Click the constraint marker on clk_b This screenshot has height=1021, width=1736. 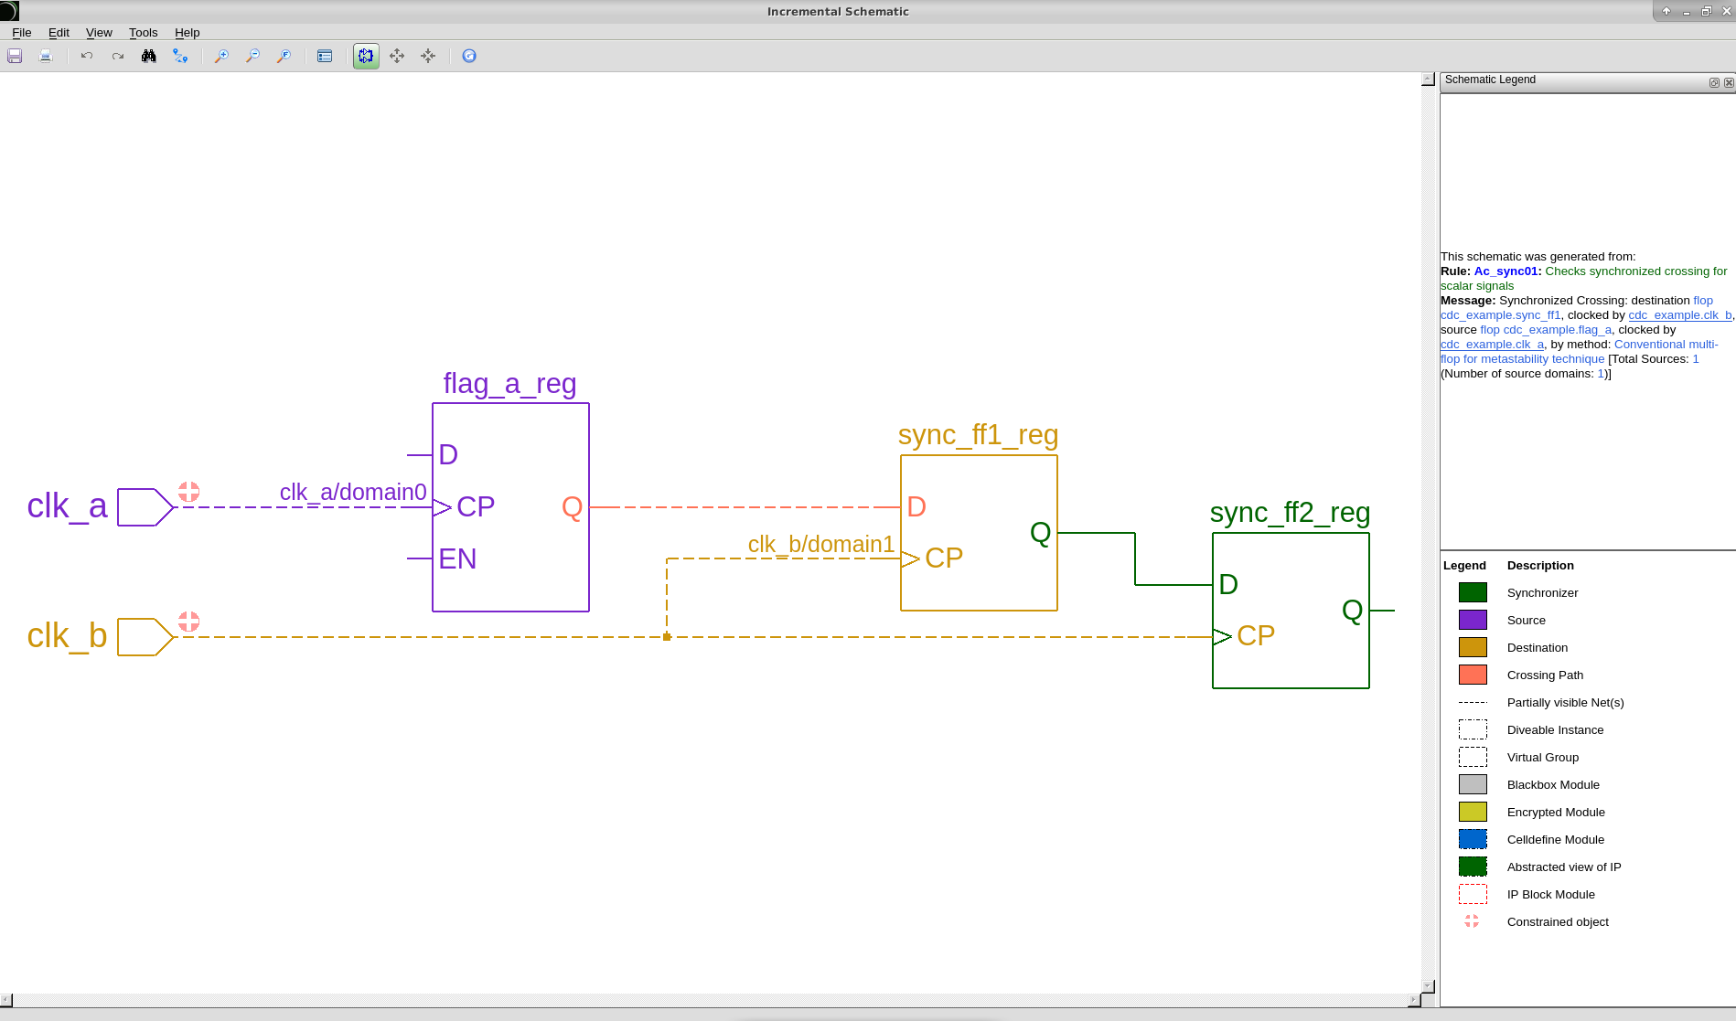[188, 622]
